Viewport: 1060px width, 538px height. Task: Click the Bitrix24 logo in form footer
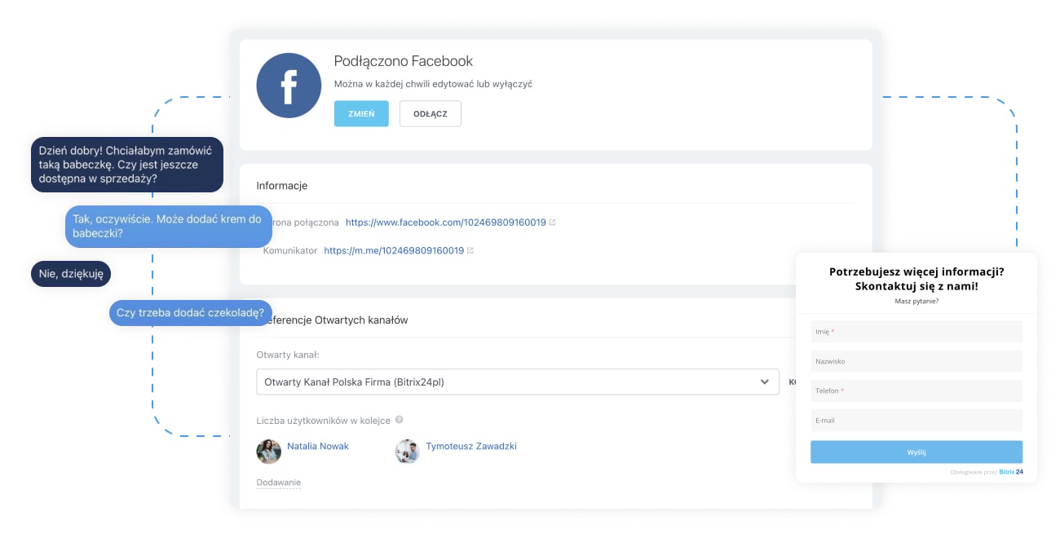point(1011,472)
